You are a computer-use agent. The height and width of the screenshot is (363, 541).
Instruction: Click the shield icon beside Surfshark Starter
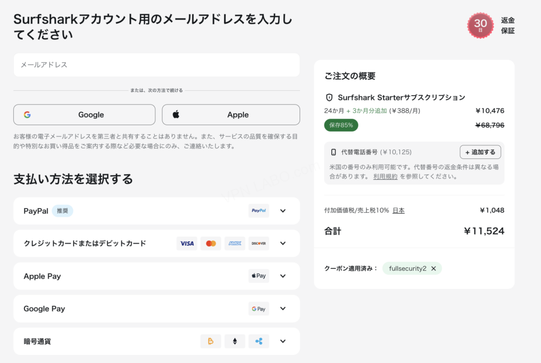(329, 97)
